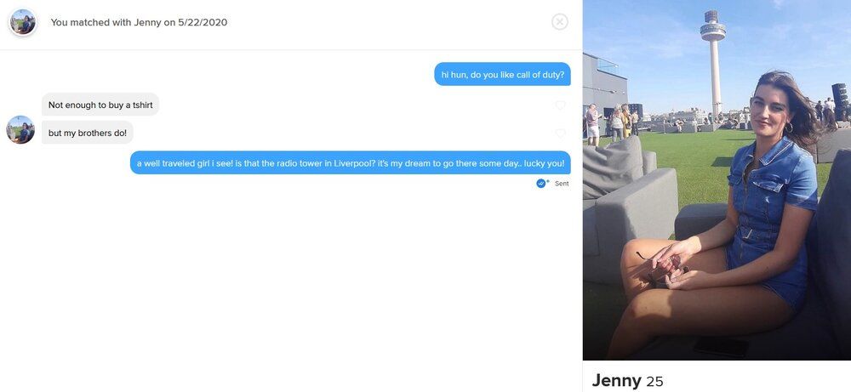Click Jenny's small avatar beside her messages
Image resolution: width=851 pixels, height=392 pixels.
[20, 129]
